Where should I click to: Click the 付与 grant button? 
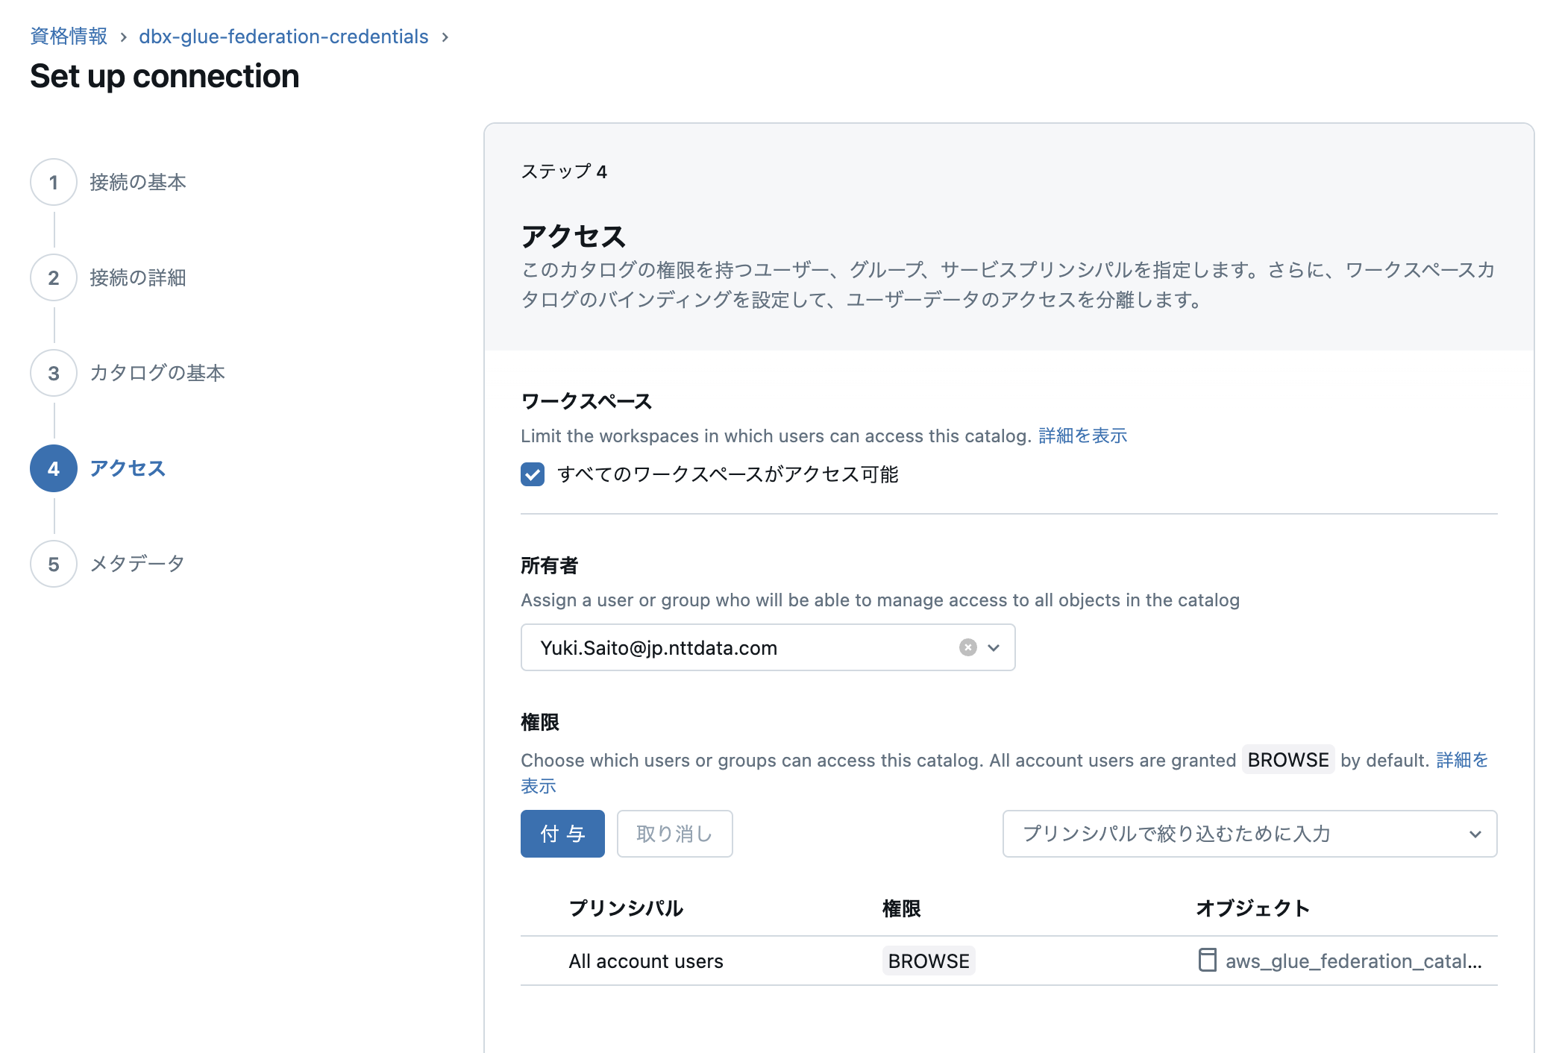[x=562, y=834]
